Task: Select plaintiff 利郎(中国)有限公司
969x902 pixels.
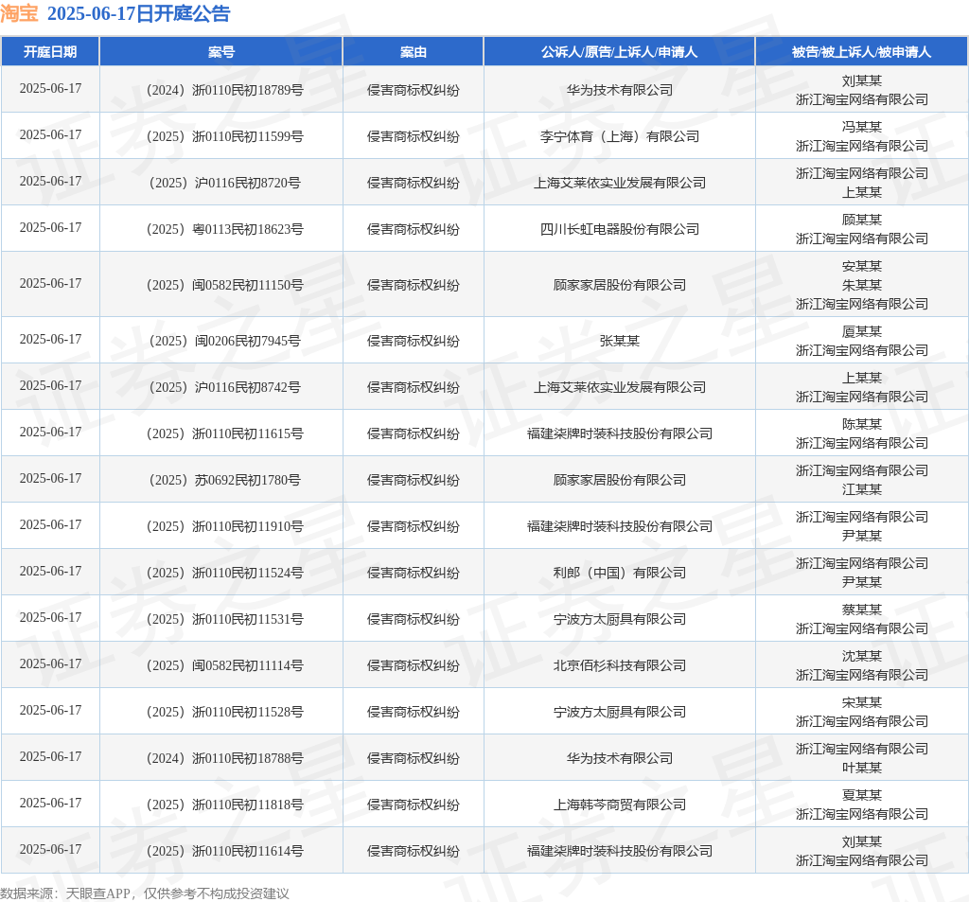Action: (x=619, y=573)
